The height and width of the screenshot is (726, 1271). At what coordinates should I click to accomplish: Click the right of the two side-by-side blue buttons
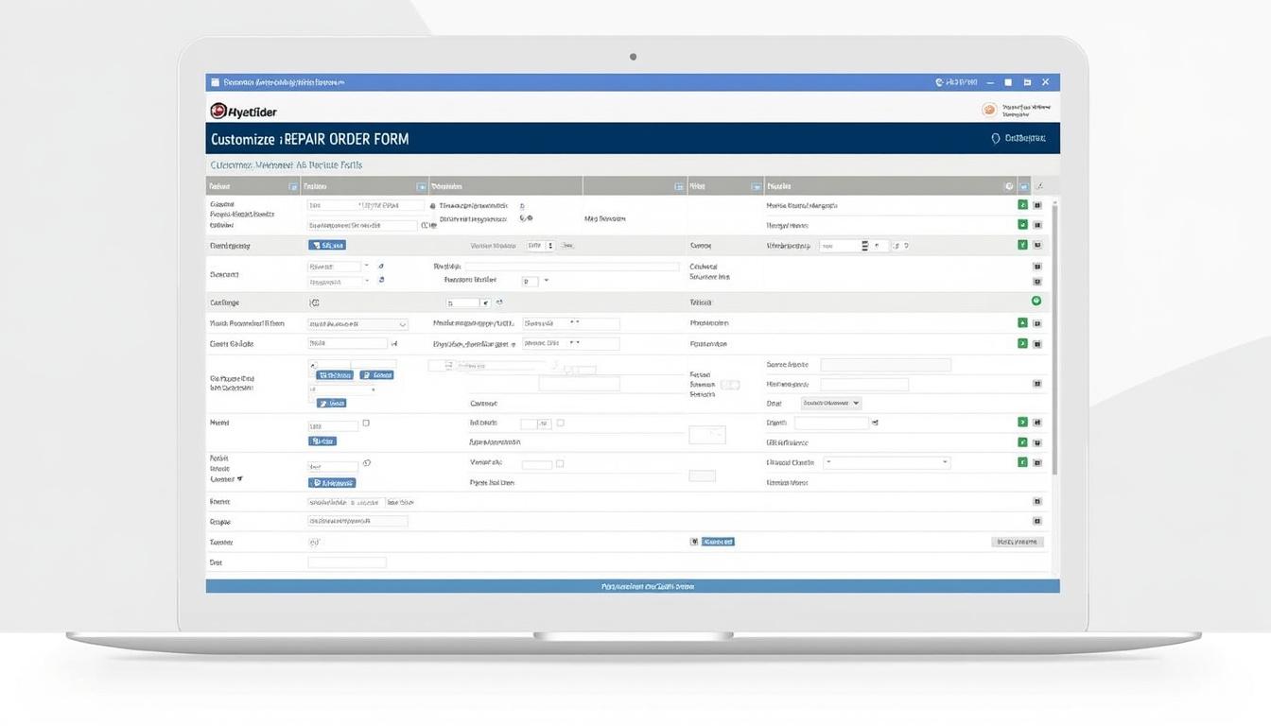click(376, 374)
